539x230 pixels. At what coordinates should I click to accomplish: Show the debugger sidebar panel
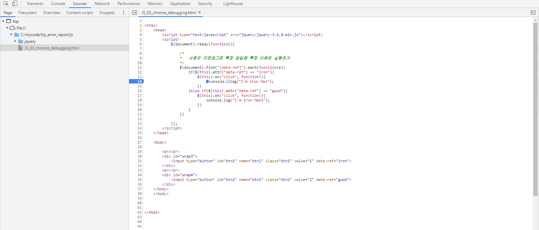[533, 12]
